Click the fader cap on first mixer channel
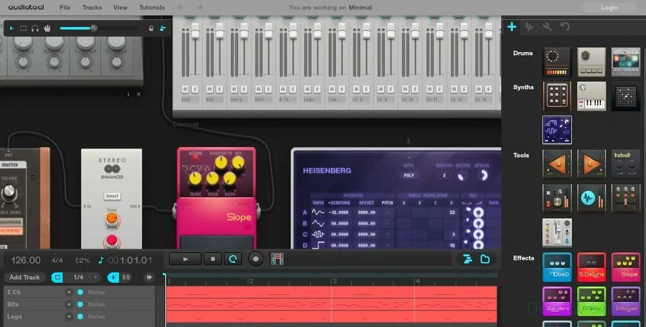This screenshot has height=327, width=646. (x=196, y=31)
